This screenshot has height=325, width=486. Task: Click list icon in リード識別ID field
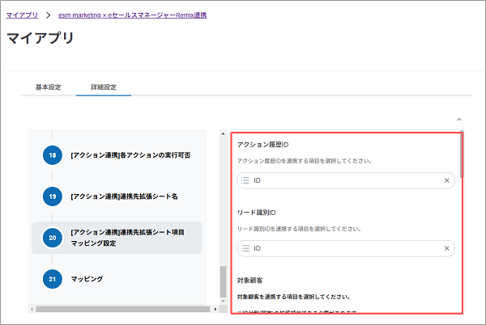pyautogui.click(x=245, y=248)
